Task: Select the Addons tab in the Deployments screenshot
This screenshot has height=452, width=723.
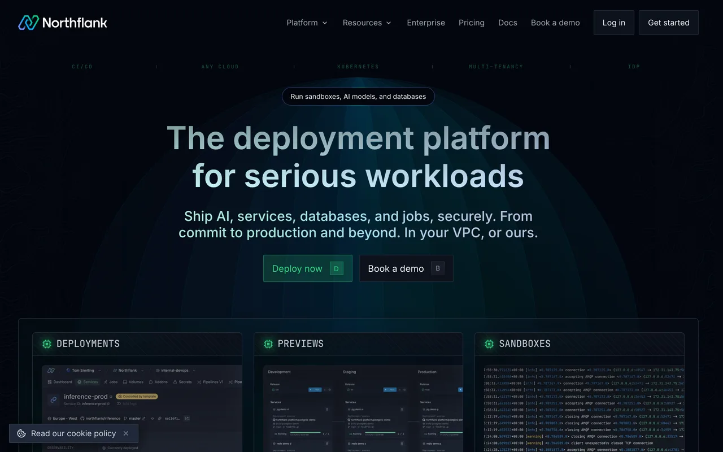Action: coord(158,382)
